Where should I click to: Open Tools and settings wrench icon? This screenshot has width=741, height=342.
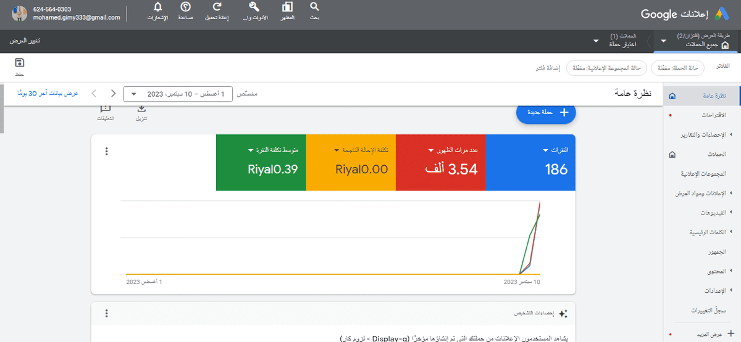254,7
